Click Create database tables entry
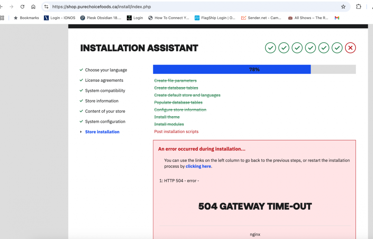The width and height of the screenshot is (373, 239). [x=176, y=88]
